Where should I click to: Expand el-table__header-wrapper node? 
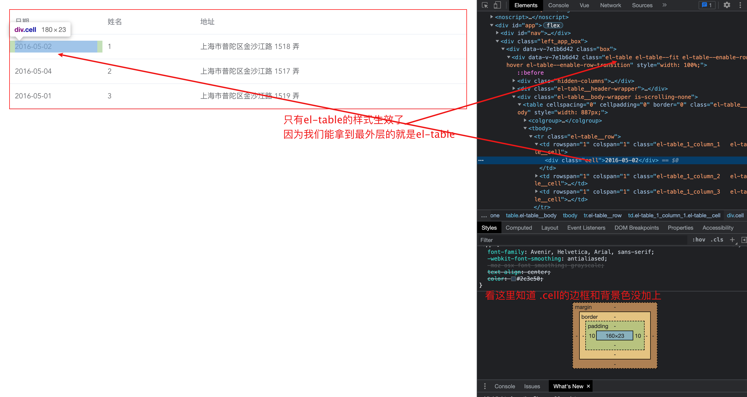(x=514, y=89)
